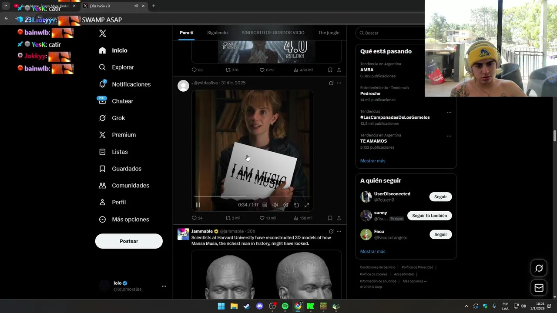Open Guardados bookmarks
The width and height of the screenshot is (557, 313).
[120, 169]
